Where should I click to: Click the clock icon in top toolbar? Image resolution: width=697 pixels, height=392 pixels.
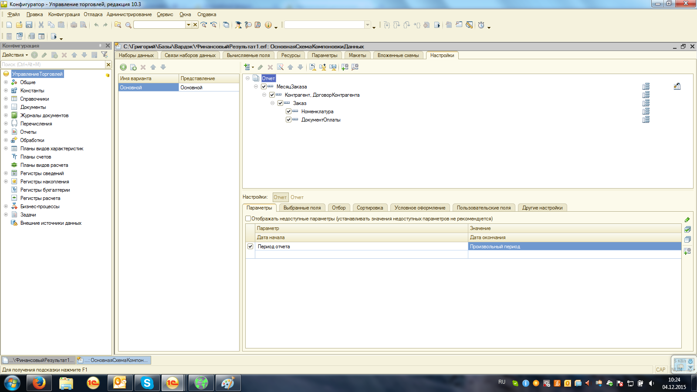(481, 25)
